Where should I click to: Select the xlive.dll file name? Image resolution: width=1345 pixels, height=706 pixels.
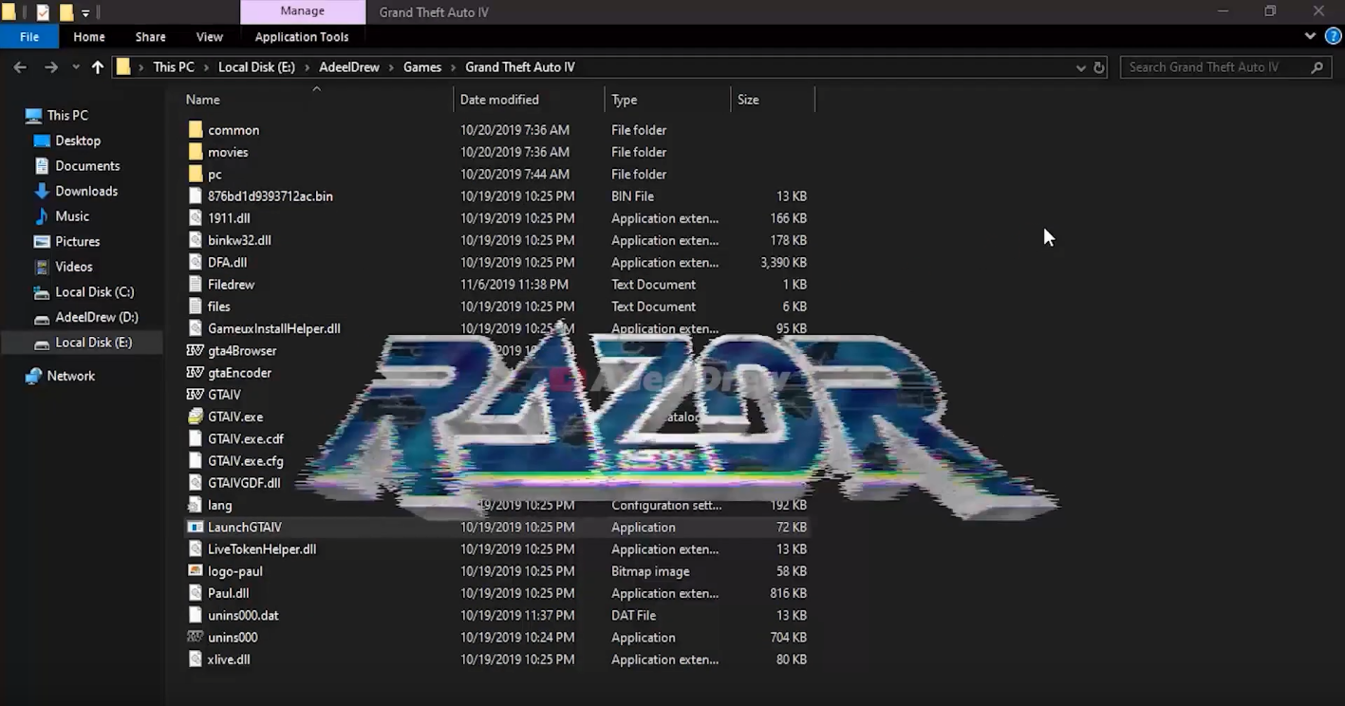[229, 660]
